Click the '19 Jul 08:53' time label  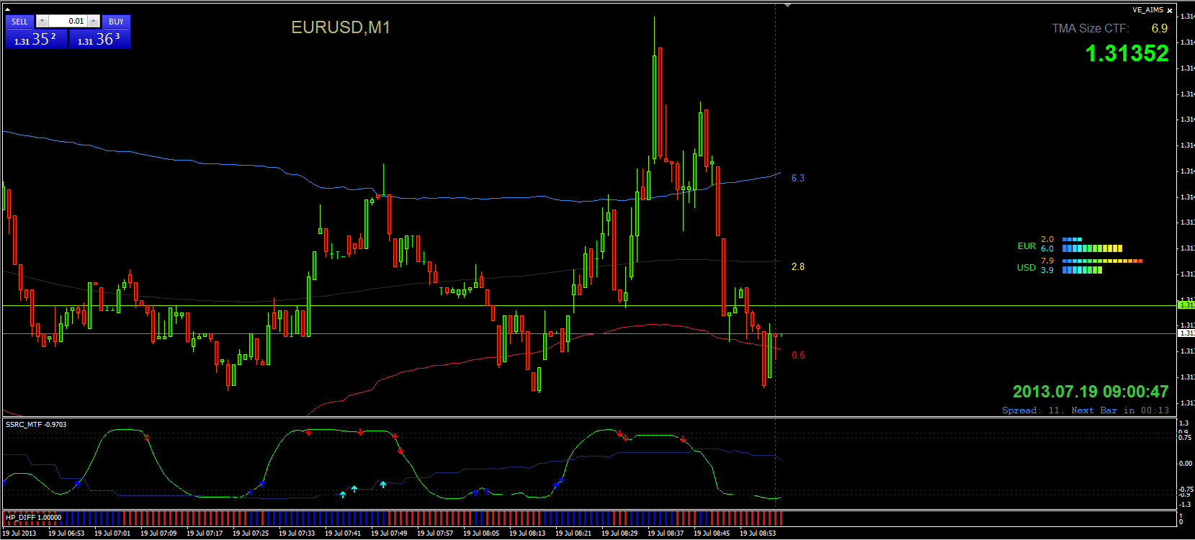pos(758,534)
